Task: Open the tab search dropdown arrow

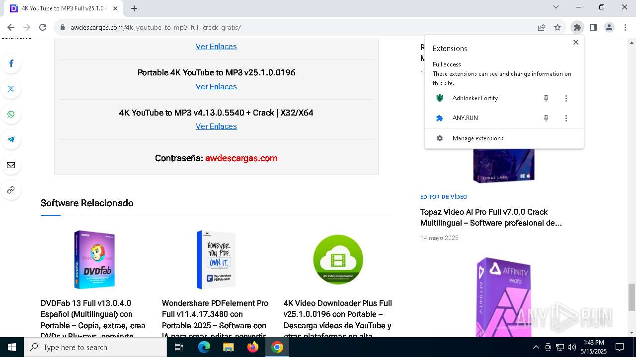Action: (556, 7)
